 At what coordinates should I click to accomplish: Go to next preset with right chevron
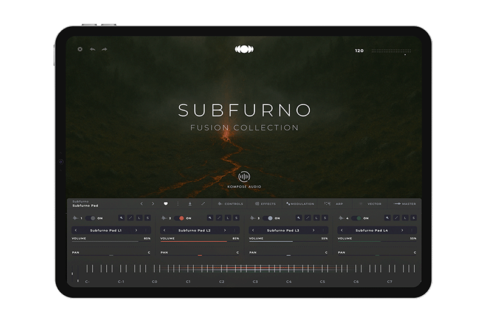[153, 204]
